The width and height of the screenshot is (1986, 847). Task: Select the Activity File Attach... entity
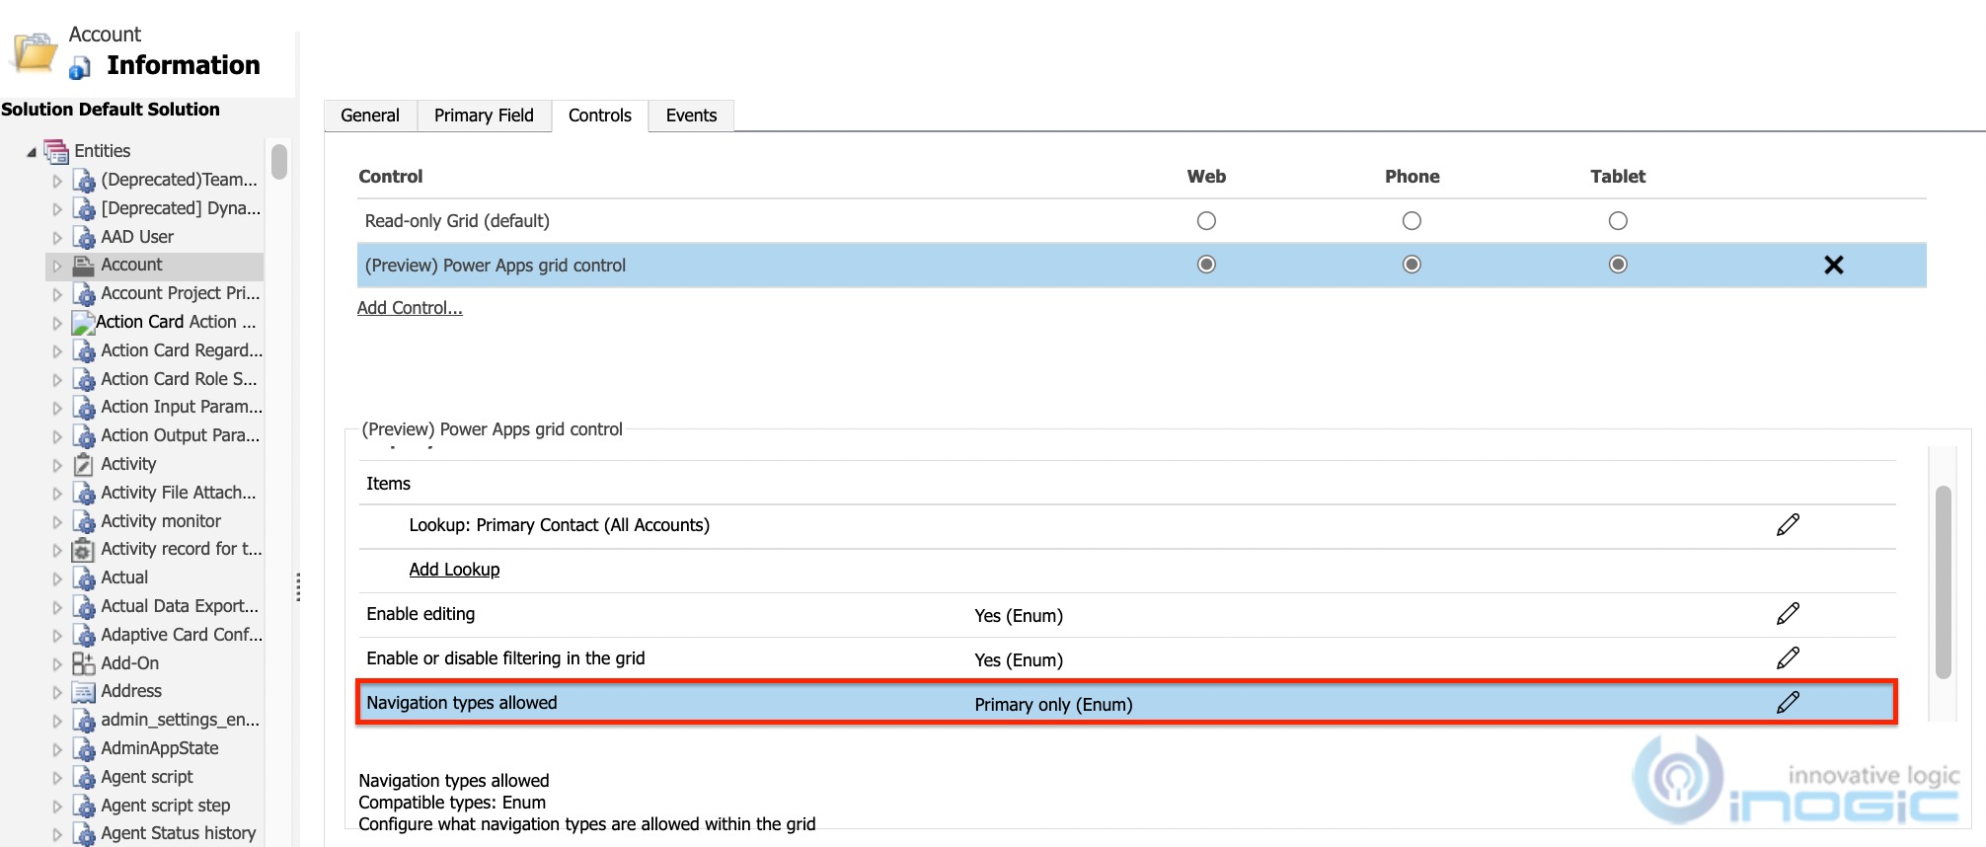(x=179, y=493)
